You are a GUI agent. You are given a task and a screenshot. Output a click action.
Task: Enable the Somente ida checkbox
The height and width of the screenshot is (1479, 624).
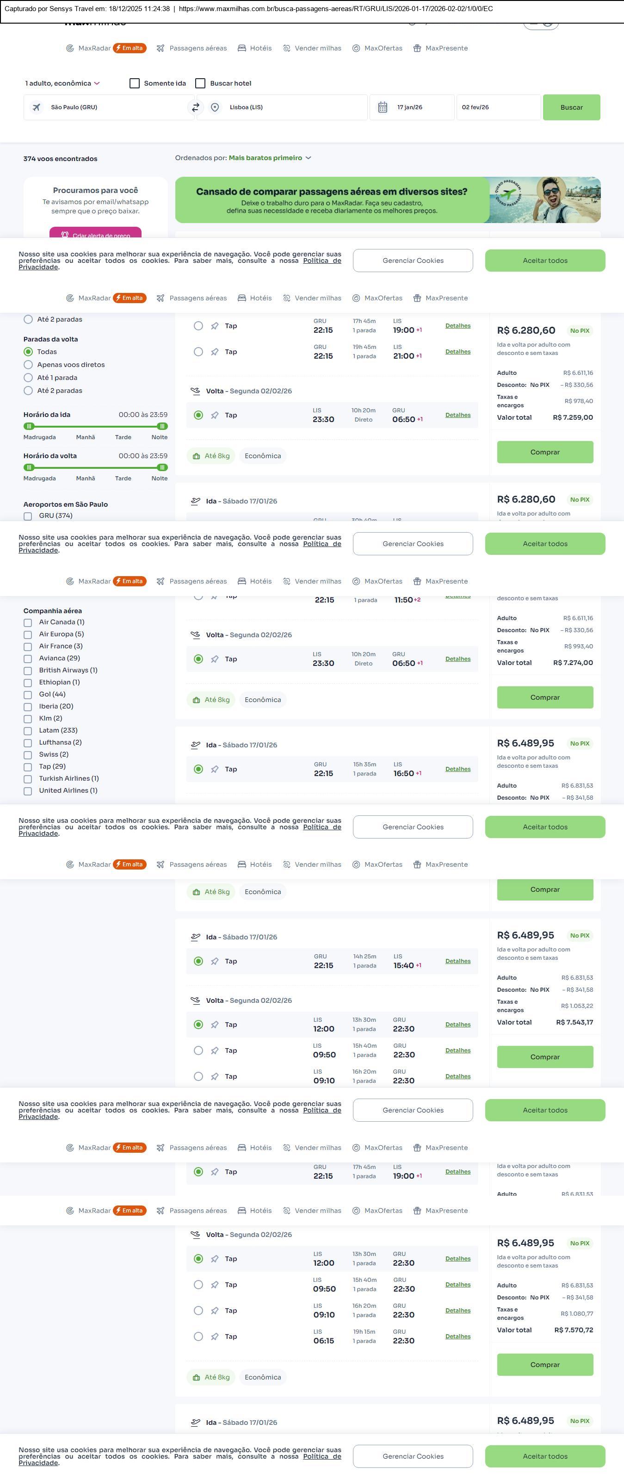click(135, 83)
